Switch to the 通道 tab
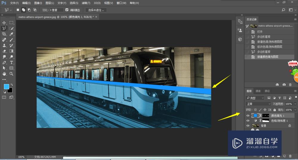This screenshot has width=298, height=160. [x=258, y=91]
